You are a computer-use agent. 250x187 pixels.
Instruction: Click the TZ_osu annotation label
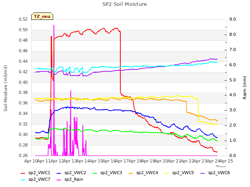click(x=42, y=16)
